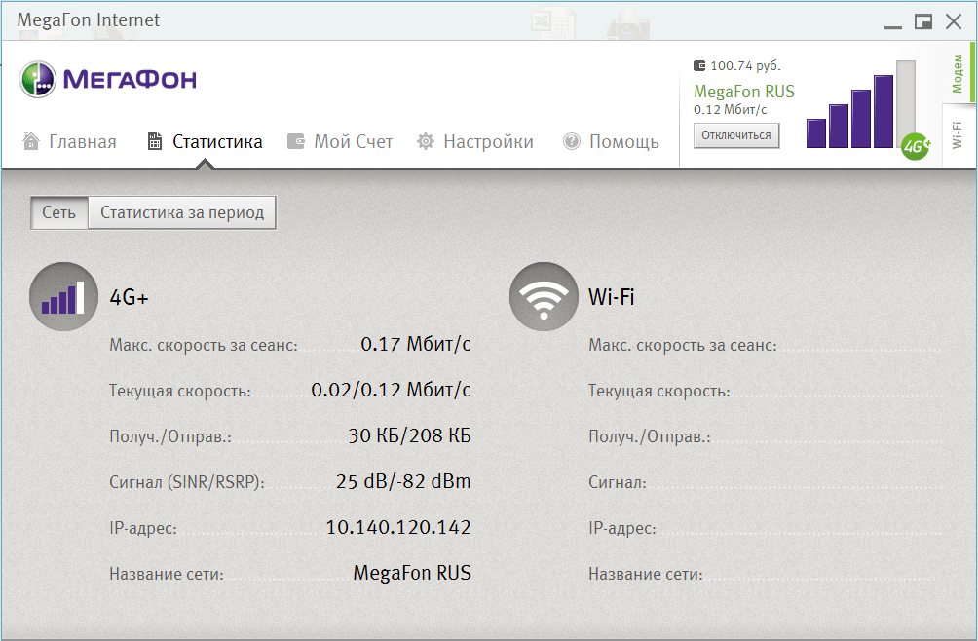Click the 4G+ section heading
This screenshot has width=978, height=641.
(130, 297)
